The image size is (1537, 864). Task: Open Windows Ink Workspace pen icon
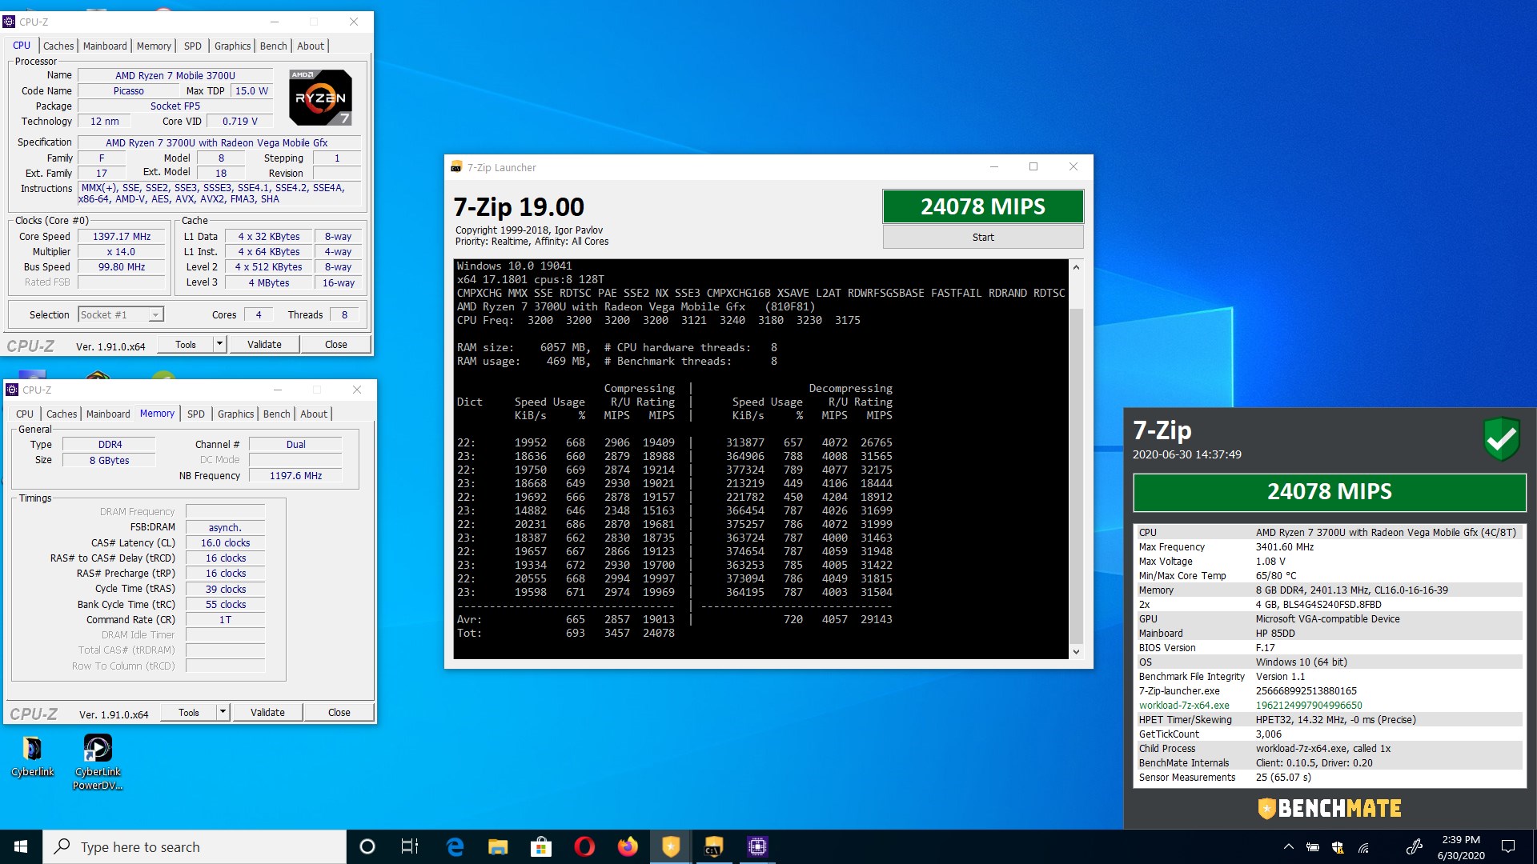[x=1415, y=846]
